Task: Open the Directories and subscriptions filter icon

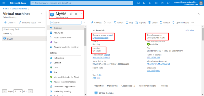Action: pos(144,3)
